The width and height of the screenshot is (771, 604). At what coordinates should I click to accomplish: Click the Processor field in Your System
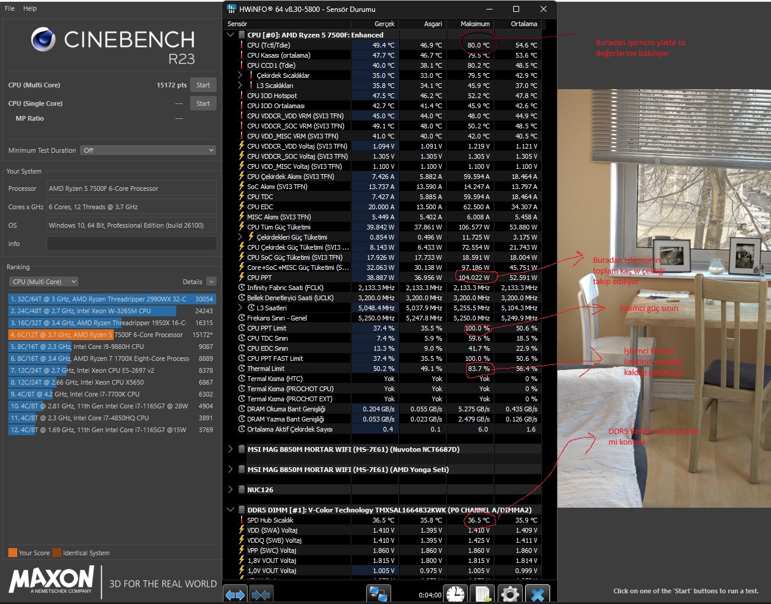click(x=132, y=188)
